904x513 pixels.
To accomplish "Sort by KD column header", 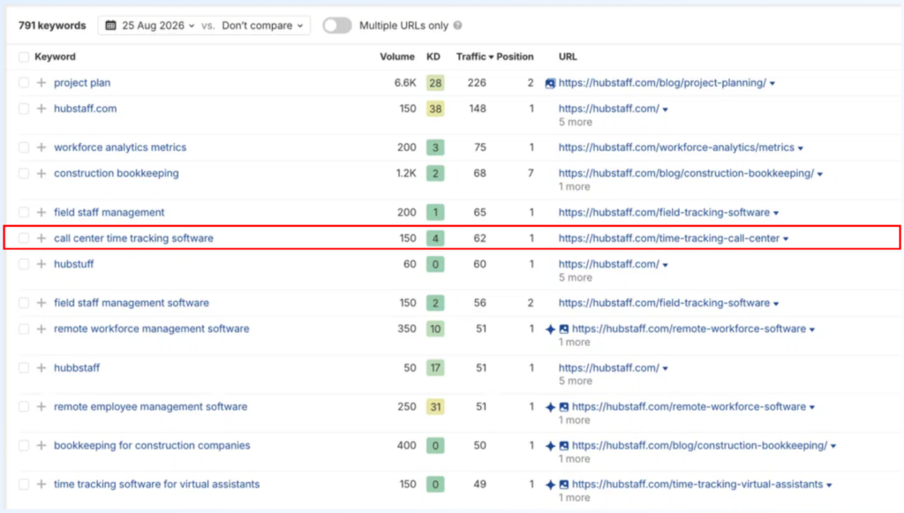I will 433,57.
